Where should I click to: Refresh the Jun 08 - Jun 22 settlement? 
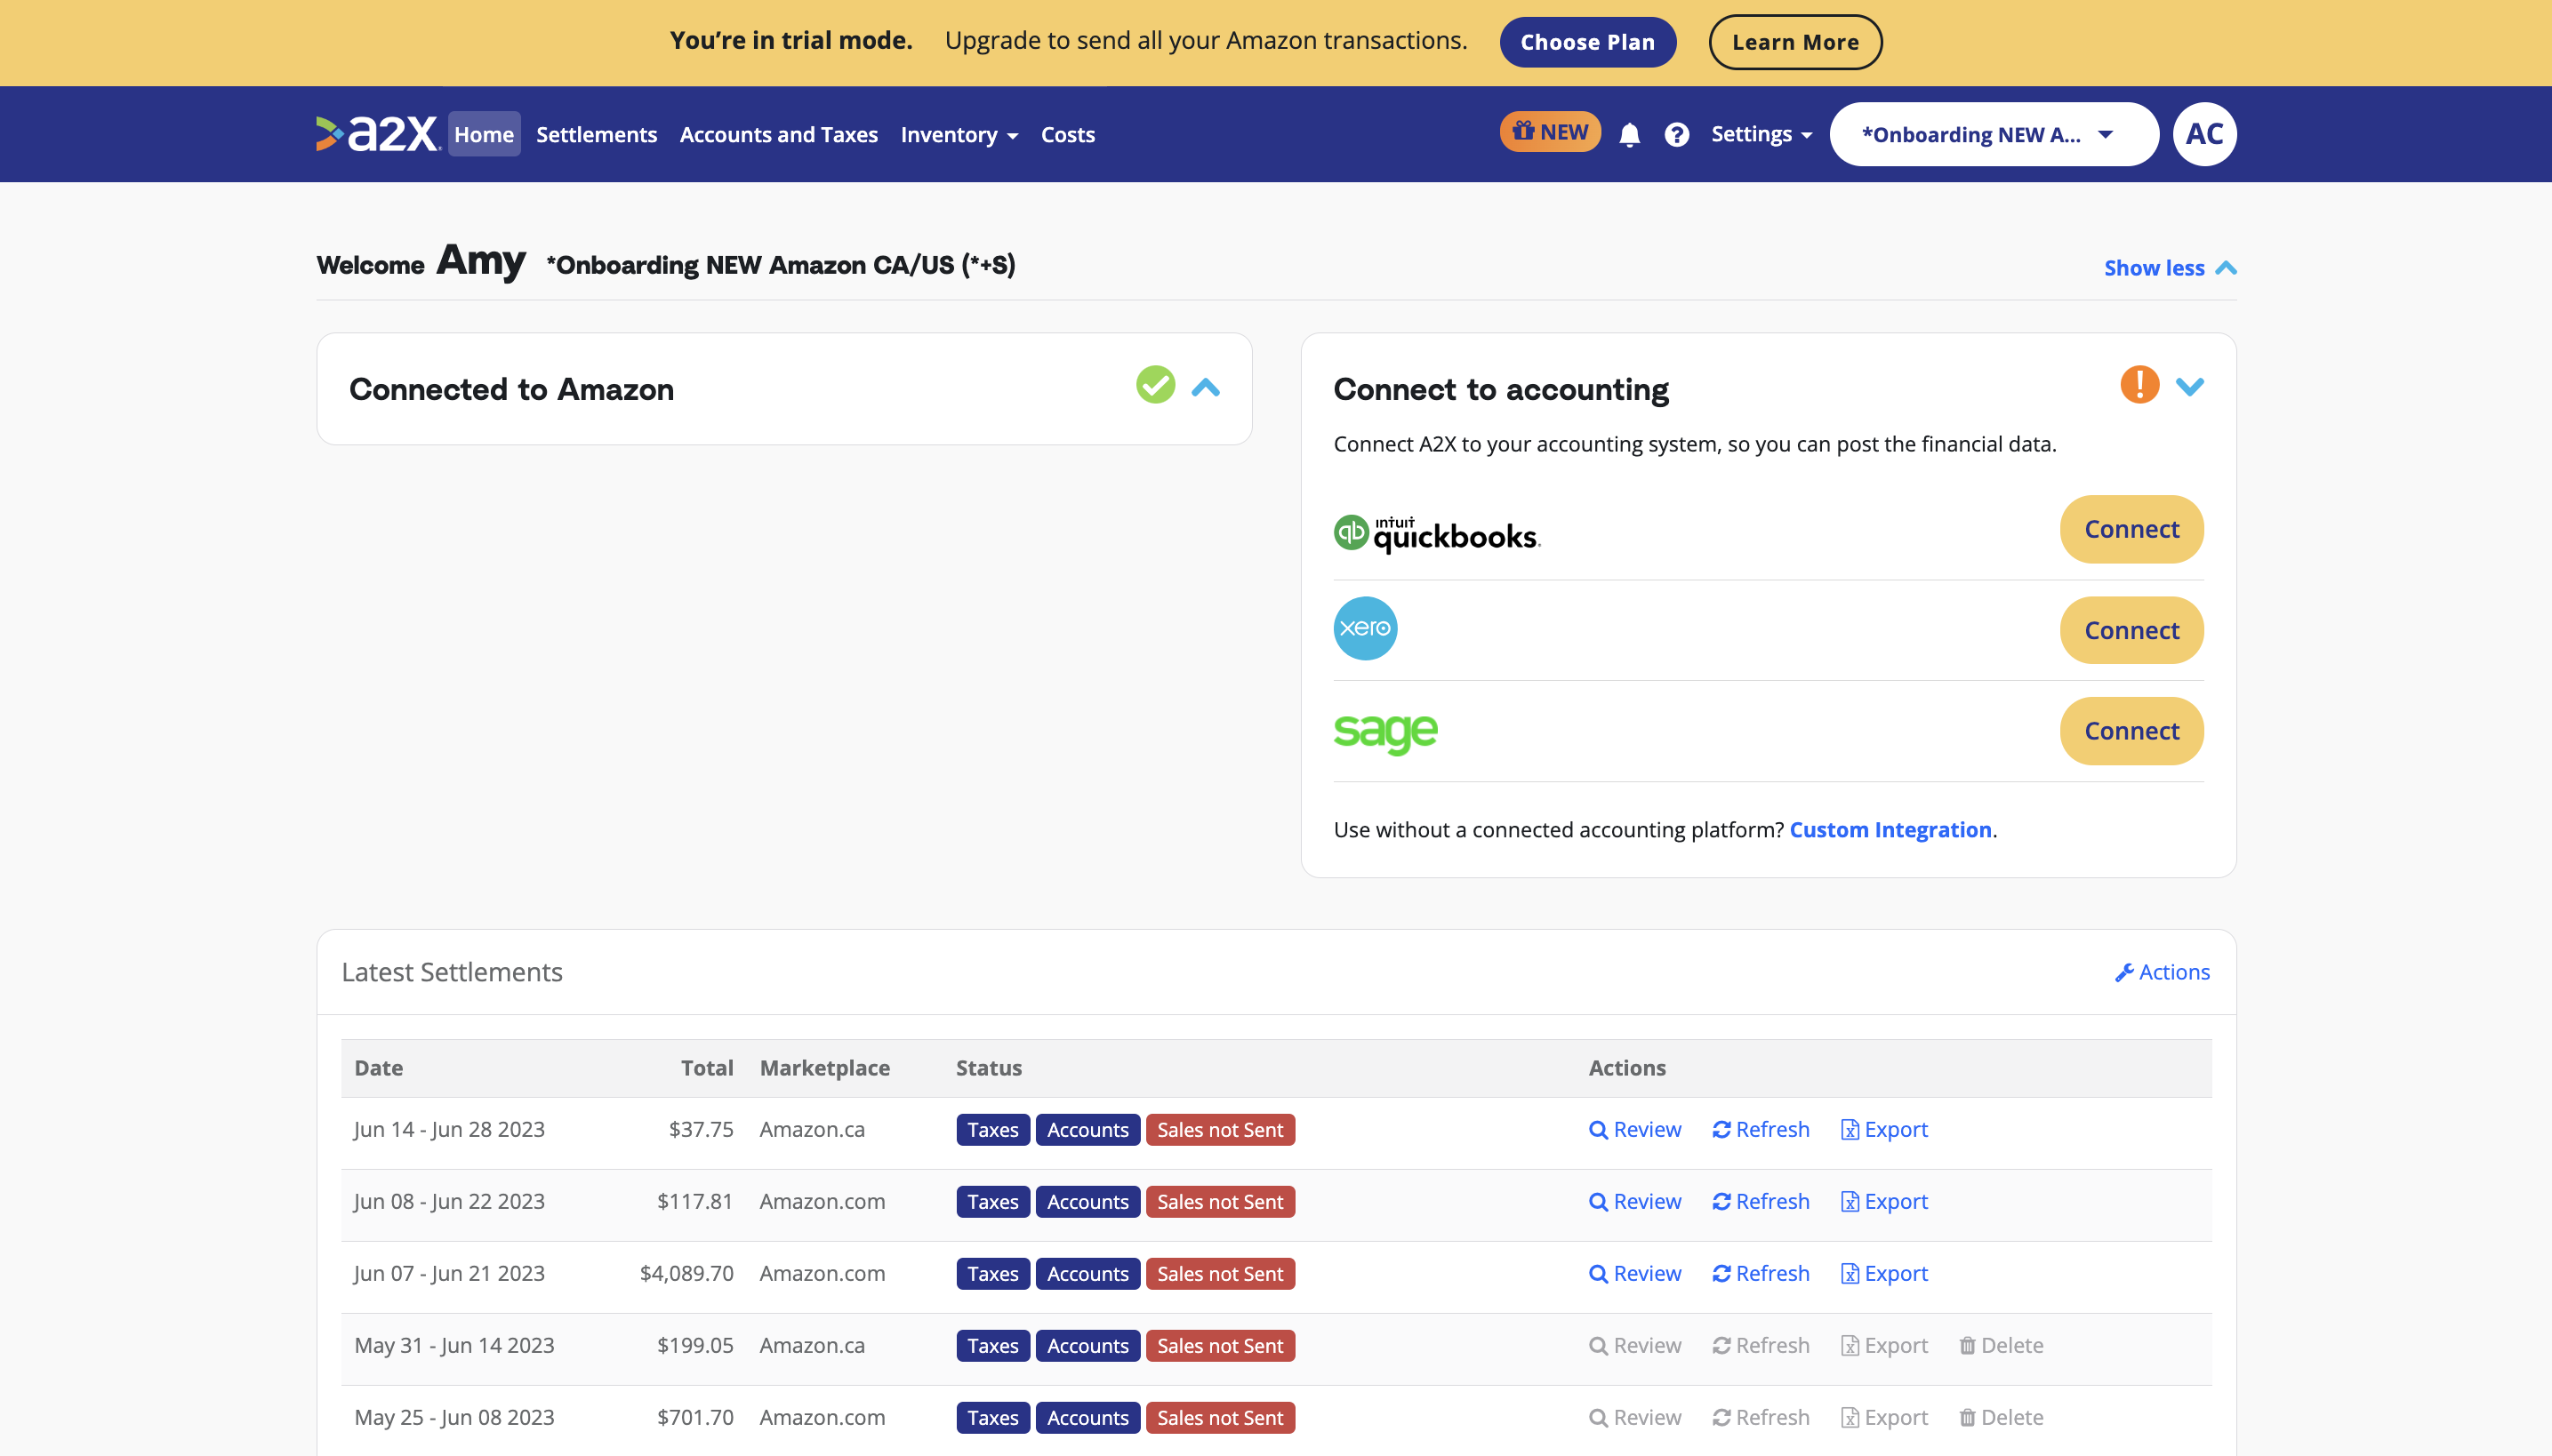tap(1761, 1201)
